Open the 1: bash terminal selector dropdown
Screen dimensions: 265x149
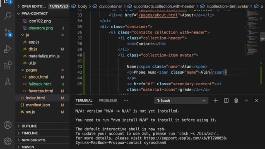(x=181, y=101)
